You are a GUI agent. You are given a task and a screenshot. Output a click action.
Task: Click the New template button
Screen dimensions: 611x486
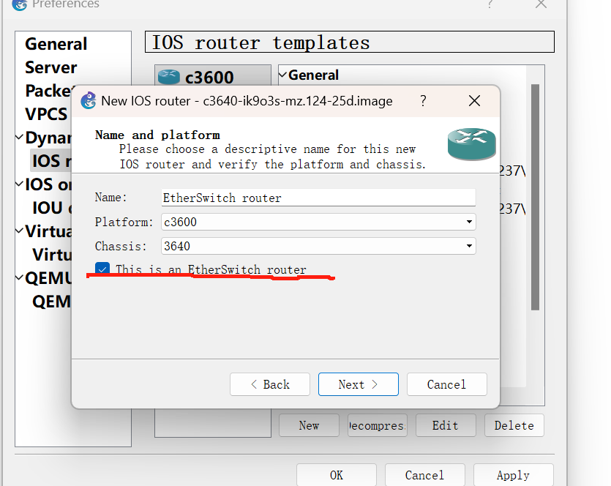pyautogui.click(x=309, y=425)
